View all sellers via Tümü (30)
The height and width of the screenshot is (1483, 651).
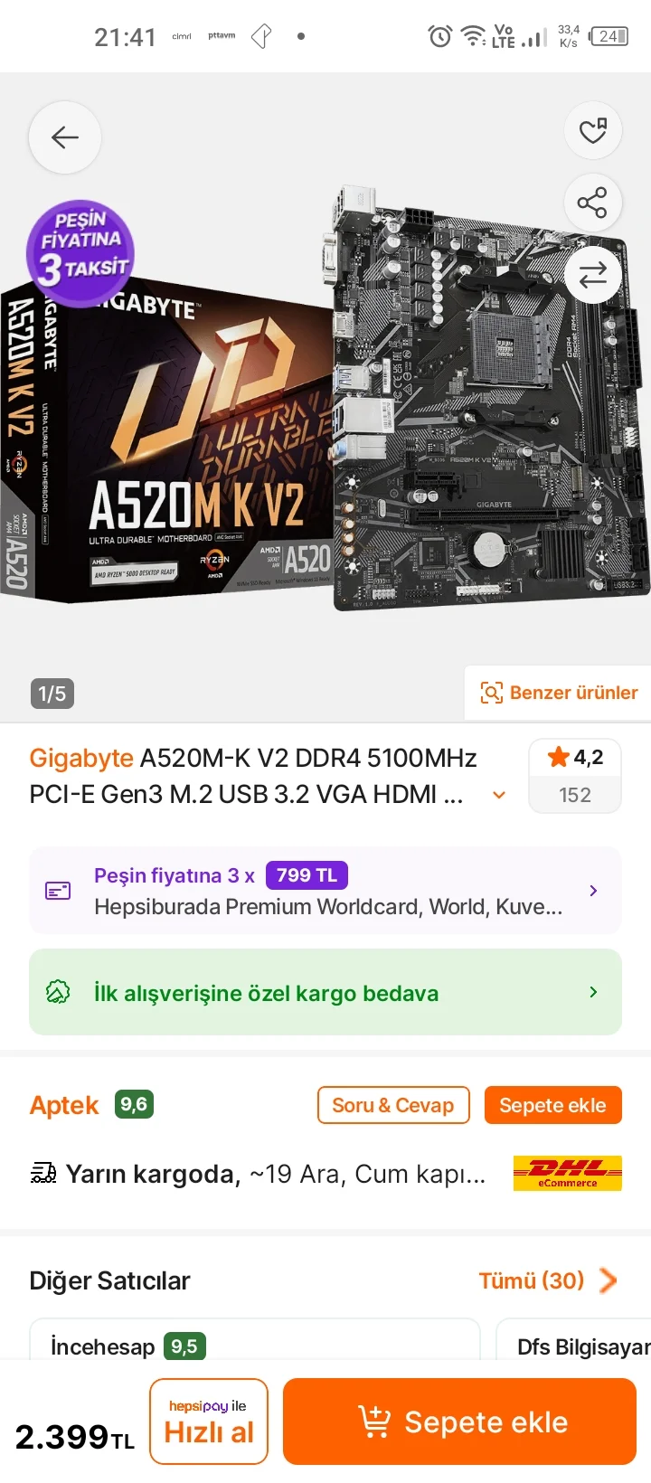click(548, 1280)
